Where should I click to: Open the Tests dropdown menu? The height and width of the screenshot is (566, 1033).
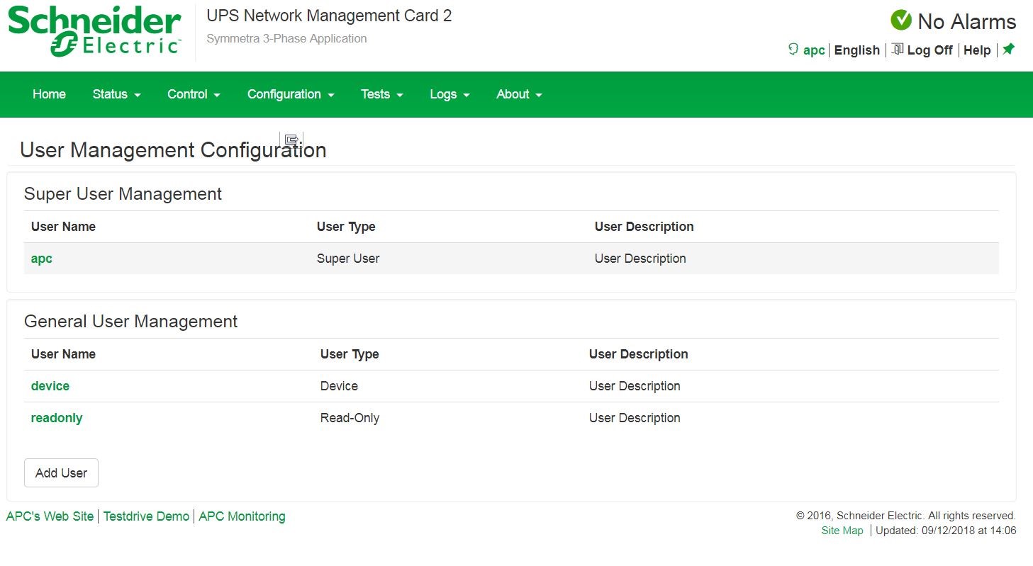tap(381, 94)
